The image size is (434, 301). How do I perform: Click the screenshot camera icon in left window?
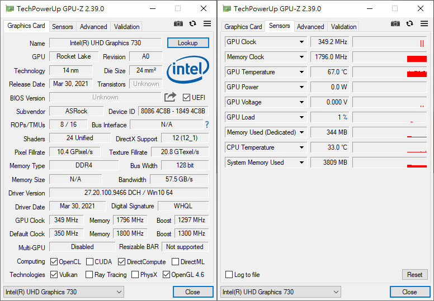(178, 23)
